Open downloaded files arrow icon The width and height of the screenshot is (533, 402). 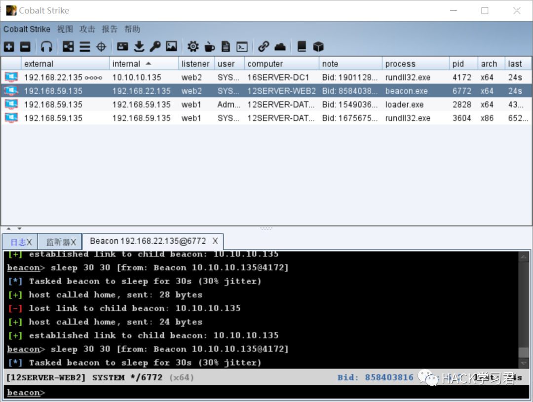pyautogui.click(x=139, y=46)
